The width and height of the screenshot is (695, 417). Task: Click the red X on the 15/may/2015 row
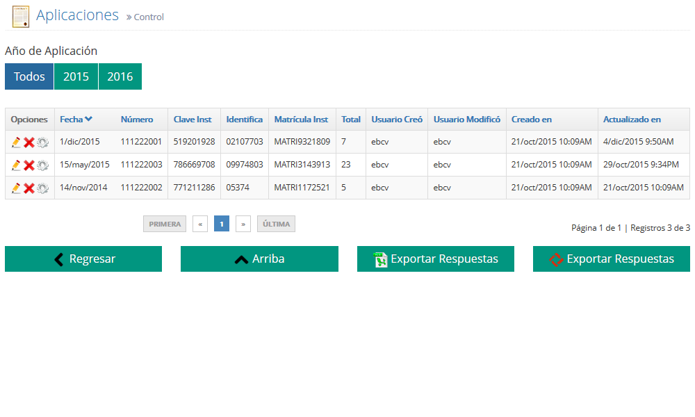coord(29,165)
